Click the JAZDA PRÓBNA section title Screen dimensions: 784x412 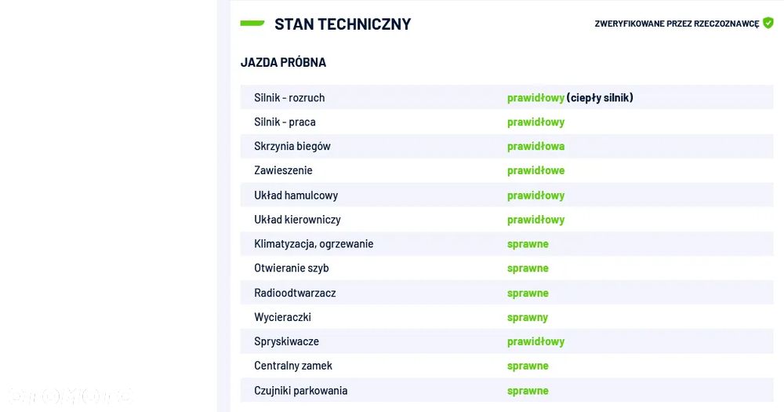coord(283,62)
